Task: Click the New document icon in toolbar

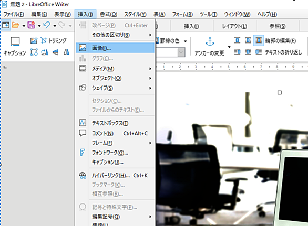Action: click(x=6, y=25)
